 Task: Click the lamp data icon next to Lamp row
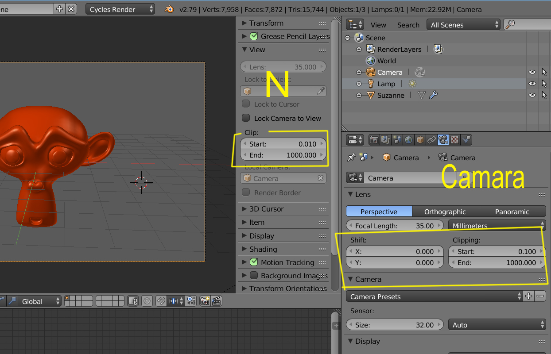pyautogui.click(x=412, y=84)
